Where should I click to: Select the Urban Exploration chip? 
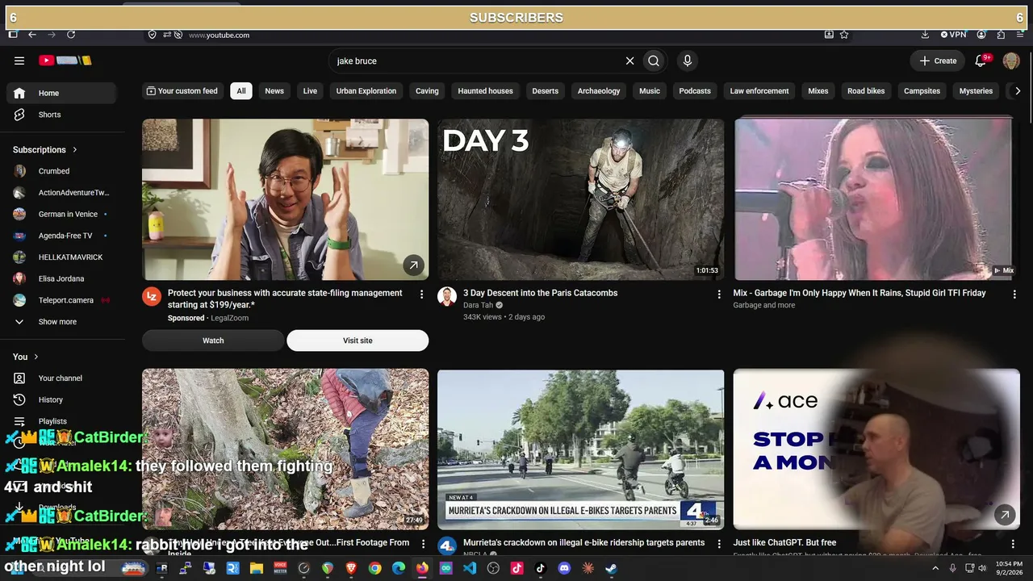point(366,91)
